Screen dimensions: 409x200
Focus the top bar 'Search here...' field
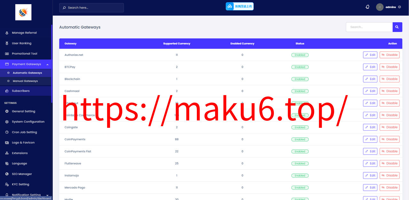[x=91, y=8]
